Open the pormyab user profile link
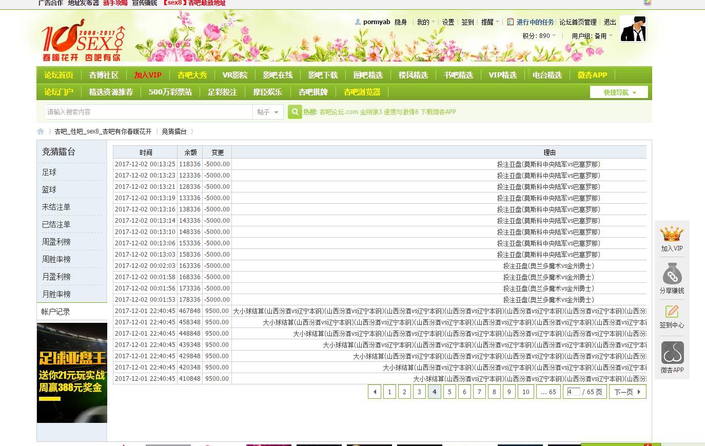The height and width of the screenshot is (446, 705). pos(377,22)
